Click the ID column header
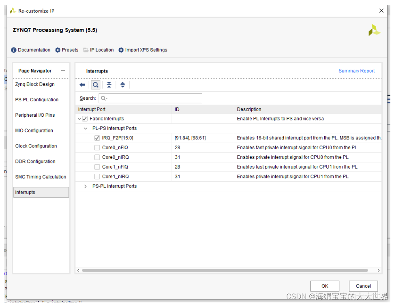The width and height of the screenshot is (394, 304). point(203,109)
